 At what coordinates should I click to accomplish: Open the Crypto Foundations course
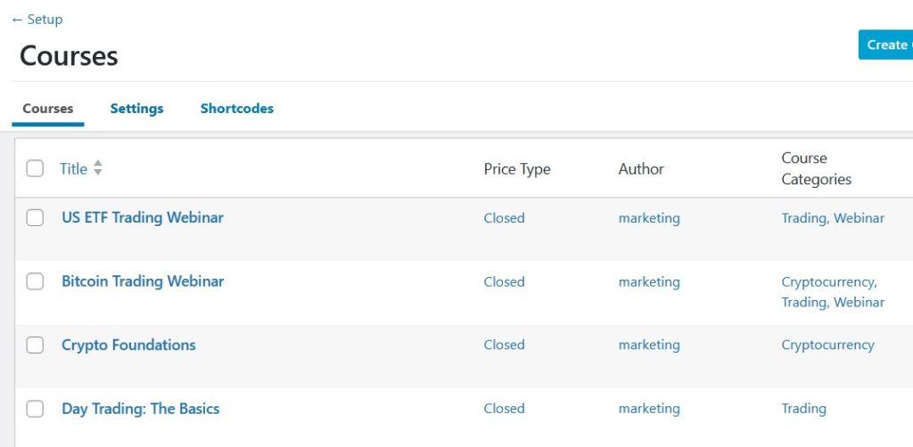click(128, 345)
